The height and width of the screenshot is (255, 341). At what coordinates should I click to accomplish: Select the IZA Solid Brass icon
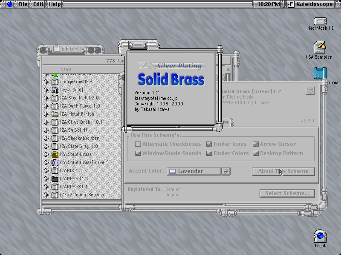tap(55, 154)
